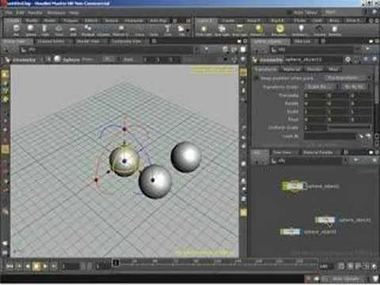Select the Grid shelf tool
Image resolution: width=380 pixels, height=285 pixels.
point(73,30)
